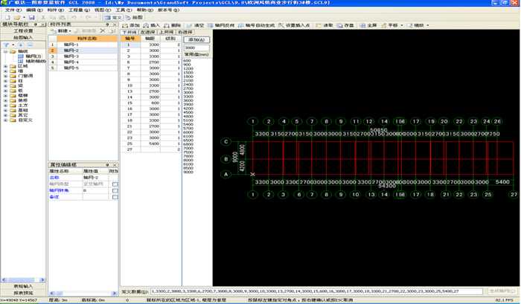Select the 下开间 tab
The height and width of the screenshot is (304, 521).
pos(130,32)
